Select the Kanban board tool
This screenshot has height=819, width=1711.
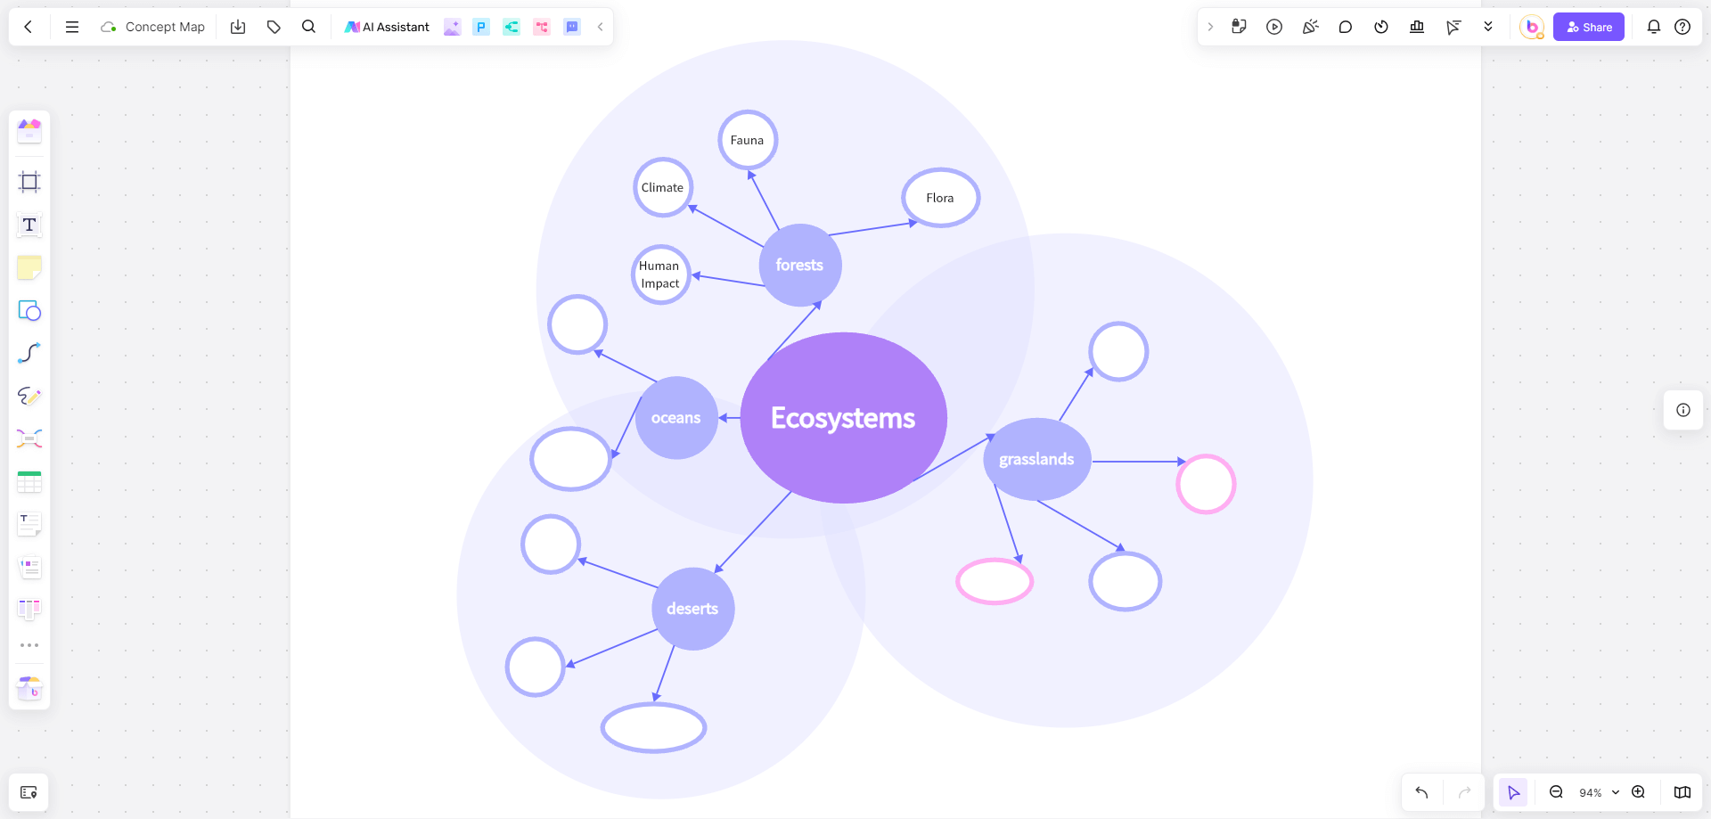[x=29, y=610]
